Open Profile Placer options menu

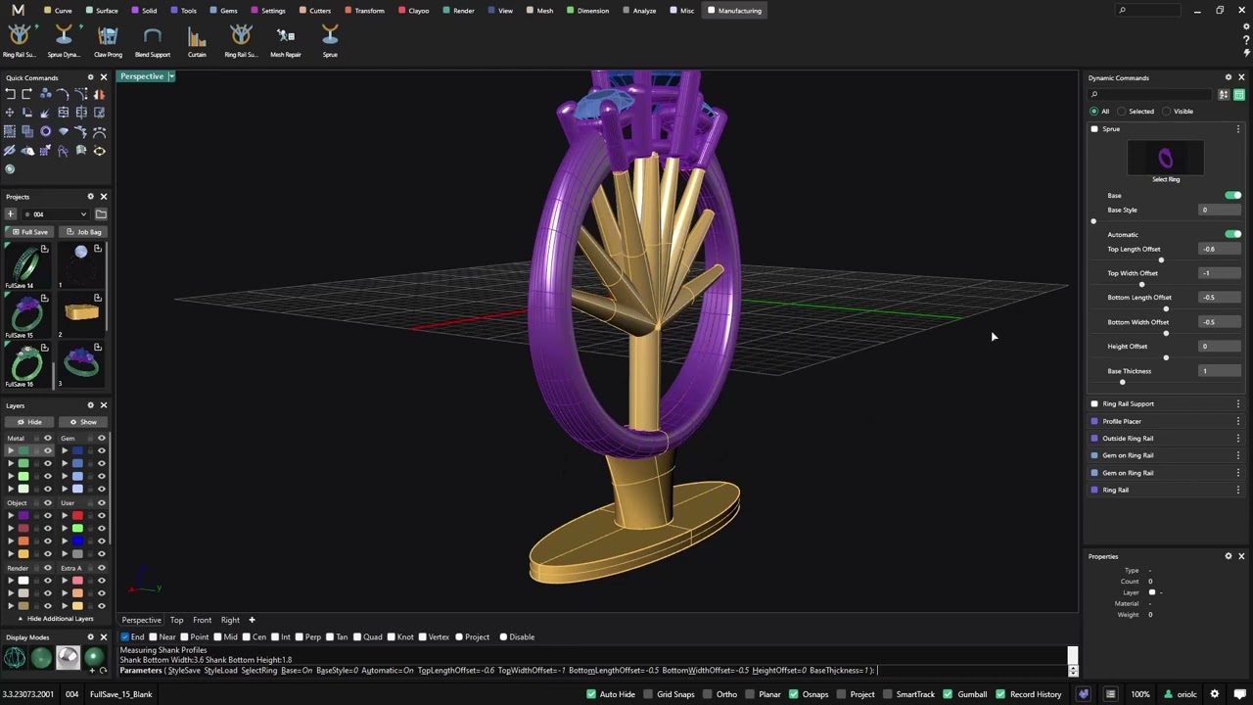click(x=1238, y=421)
